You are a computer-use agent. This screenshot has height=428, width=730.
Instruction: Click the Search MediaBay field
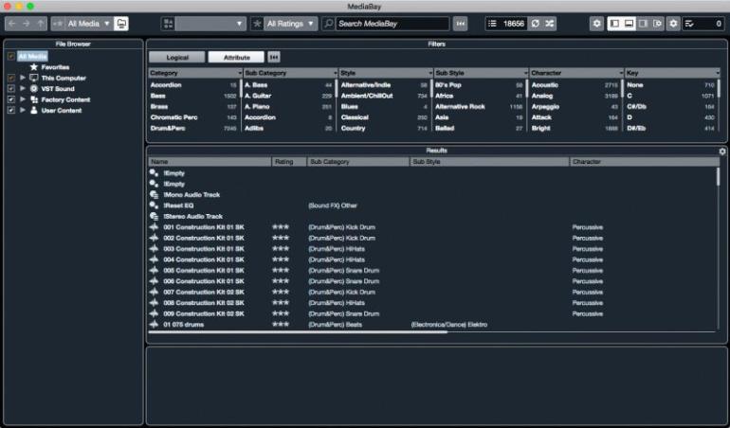[x=392, y=24]
